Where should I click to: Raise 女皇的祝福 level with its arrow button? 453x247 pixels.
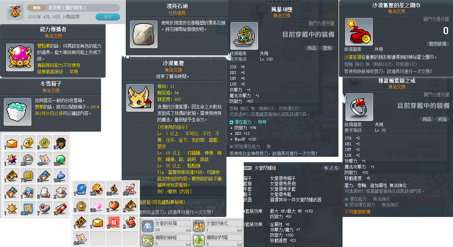(x=188, y=229)
